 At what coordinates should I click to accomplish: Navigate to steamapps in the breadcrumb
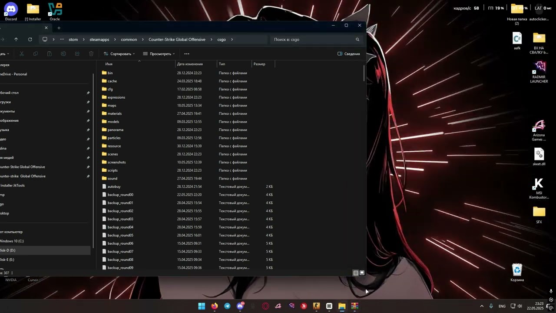tap(99, 40)
